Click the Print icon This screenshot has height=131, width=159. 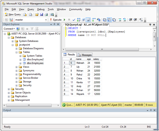[x=46, y=14]
